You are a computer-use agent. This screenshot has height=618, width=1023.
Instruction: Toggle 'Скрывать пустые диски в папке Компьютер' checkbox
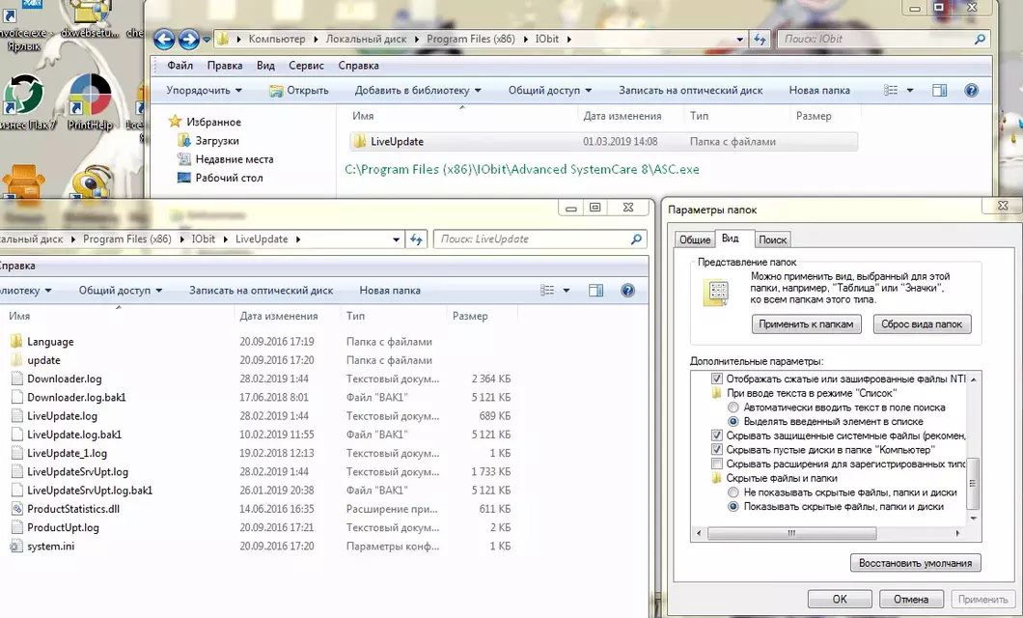point(717,450)
